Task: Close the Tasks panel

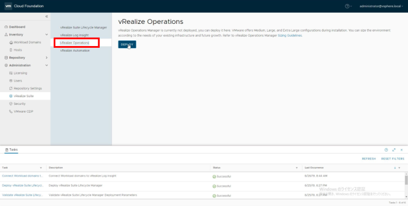Action: pos(401,150)
